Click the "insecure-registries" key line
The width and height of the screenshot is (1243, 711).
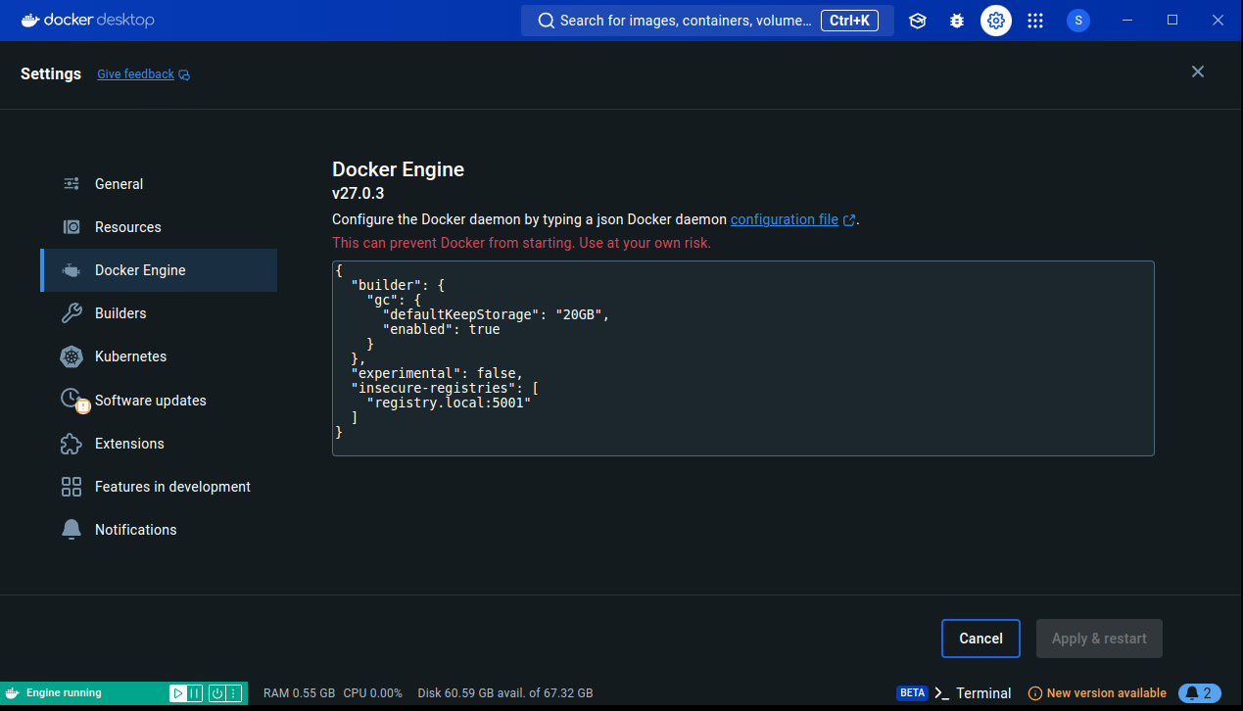click(445, 388)
